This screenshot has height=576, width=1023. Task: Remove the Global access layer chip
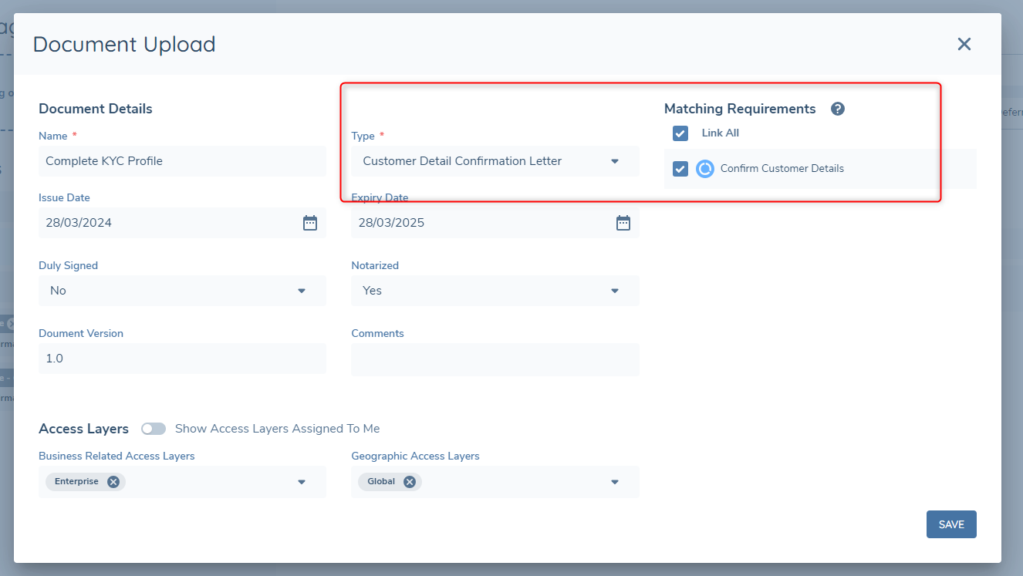click(410, 482)
